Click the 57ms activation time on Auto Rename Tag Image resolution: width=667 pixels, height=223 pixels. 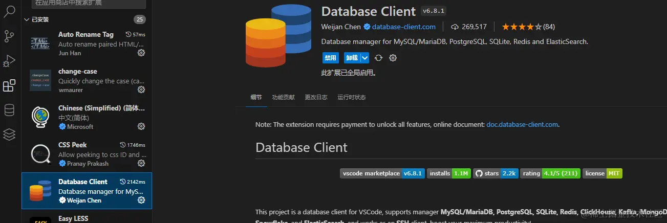[x=135, y=34]
